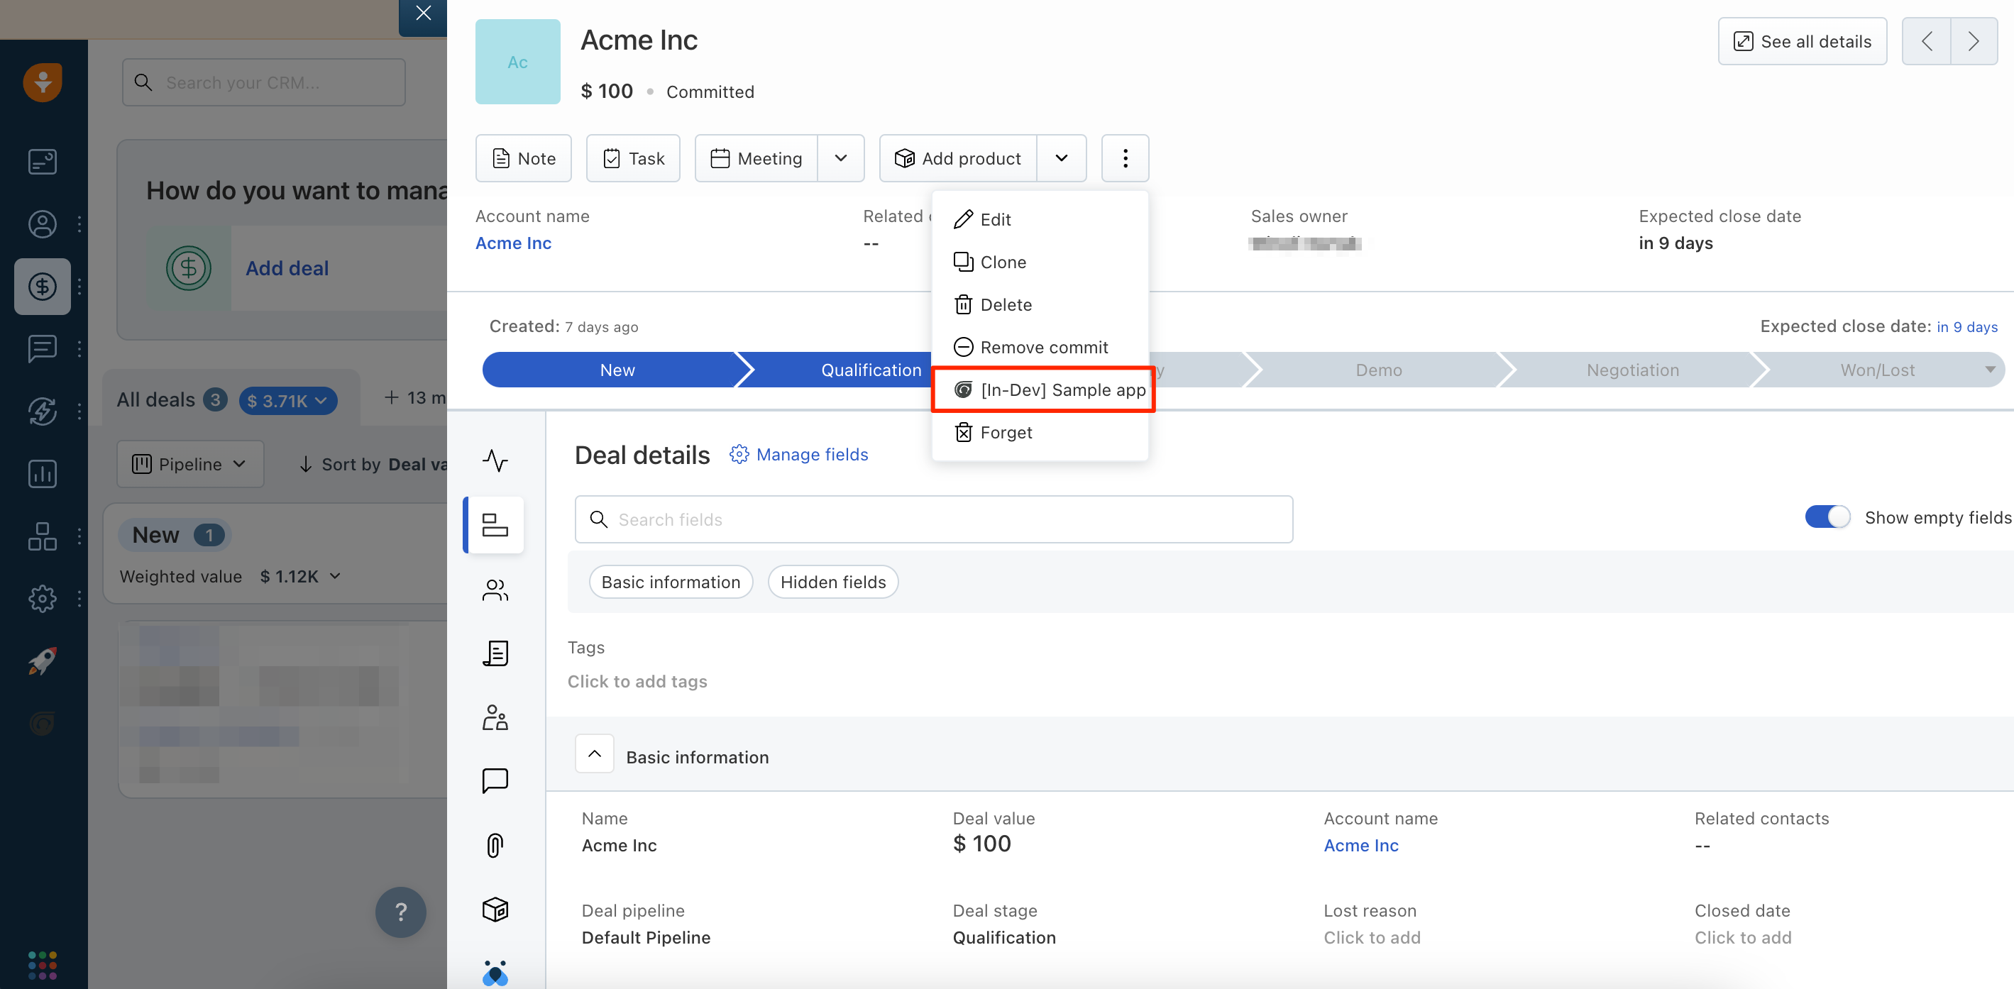This screenshot has width=2014, height=989.
Task: Expand the Weighted value $ 1.12K dropdown
Action: coord(301,576)
